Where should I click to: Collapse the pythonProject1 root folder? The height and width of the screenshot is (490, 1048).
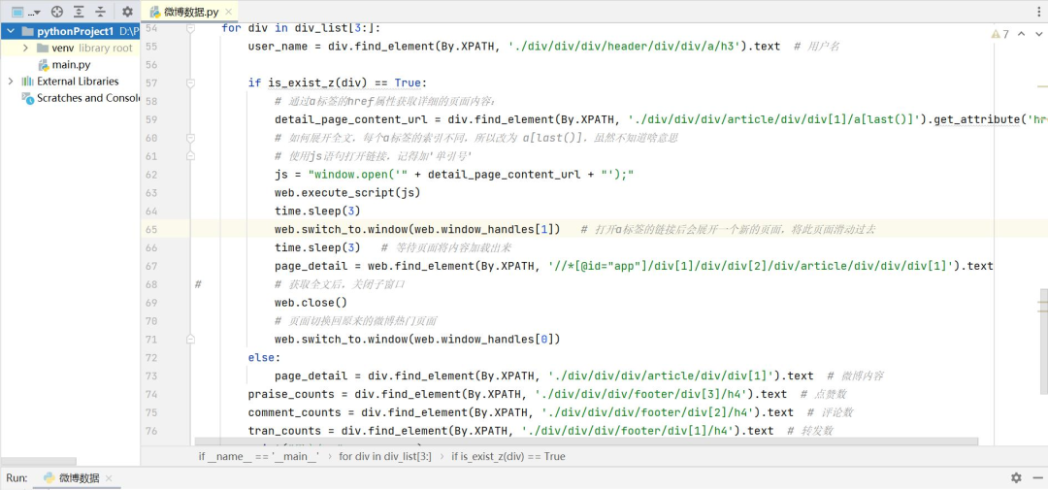pyautogui.click(x=11, y=31)
